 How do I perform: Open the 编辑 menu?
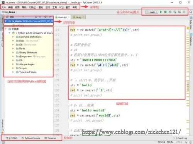point(10,7)
